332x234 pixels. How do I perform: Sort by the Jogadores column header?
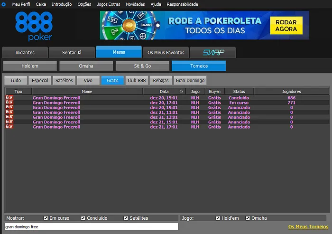coord(292,91)
